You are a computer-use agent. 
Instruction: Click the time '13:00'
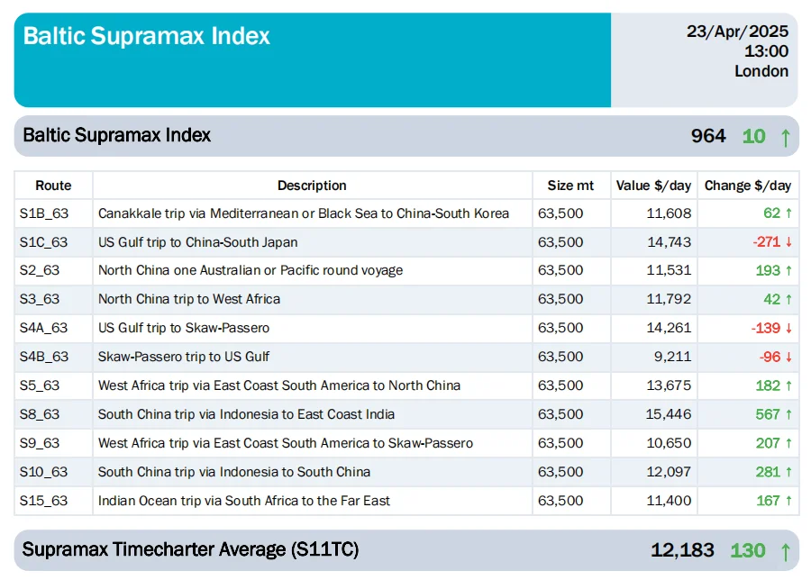pyautogui.click(x=766, y=51)
